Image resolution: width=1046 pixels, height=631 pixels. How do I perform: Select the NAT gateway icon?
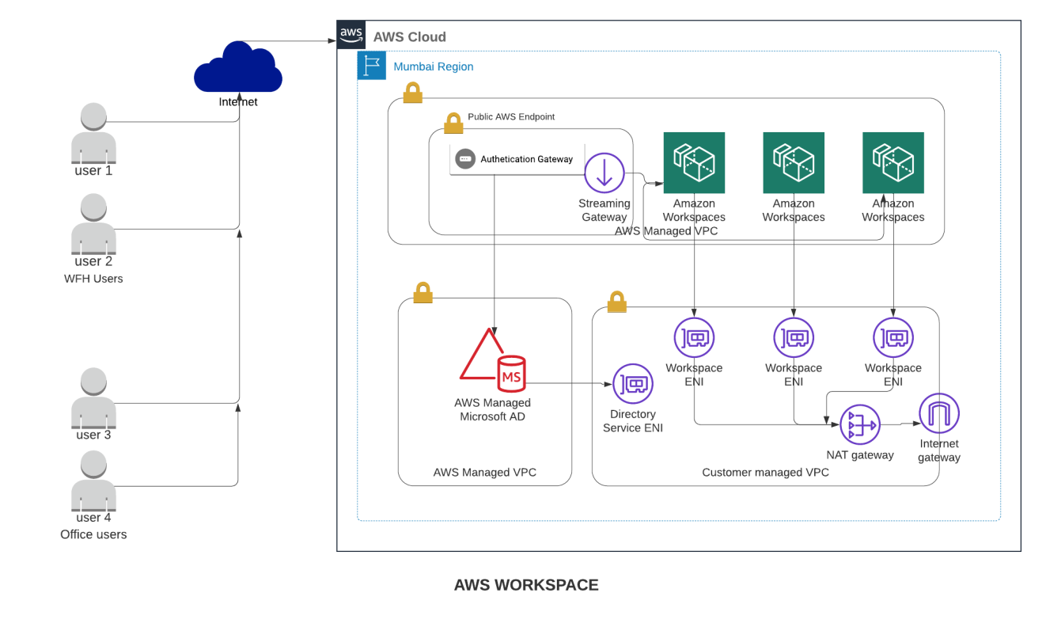click(860, 425)
